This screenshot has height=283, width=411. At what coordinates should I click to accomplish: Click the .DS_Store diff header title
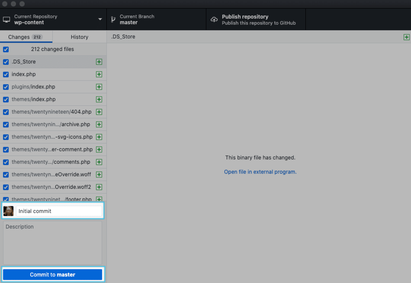point(123,37)
